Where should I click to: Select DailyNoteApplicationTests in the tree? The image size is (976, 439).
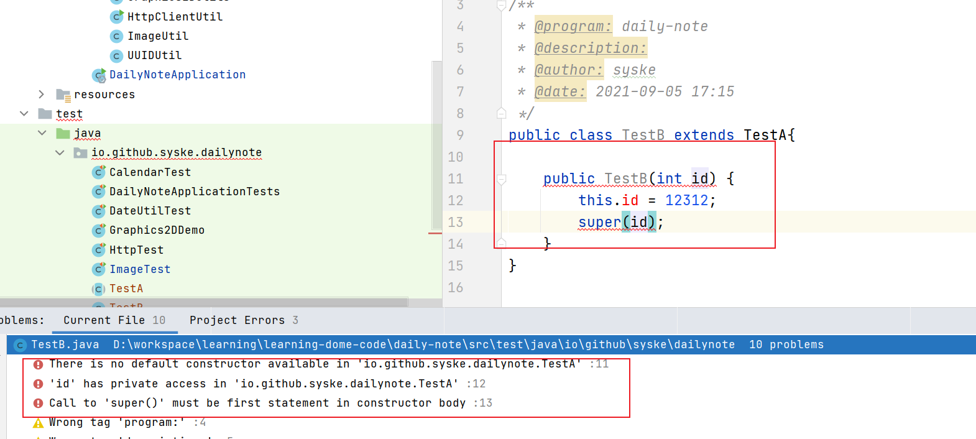click(195, 192)
